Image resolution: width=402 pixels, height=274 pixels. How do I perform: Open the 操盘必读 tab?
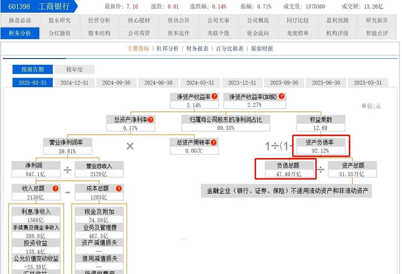click(x=20, y=21)
